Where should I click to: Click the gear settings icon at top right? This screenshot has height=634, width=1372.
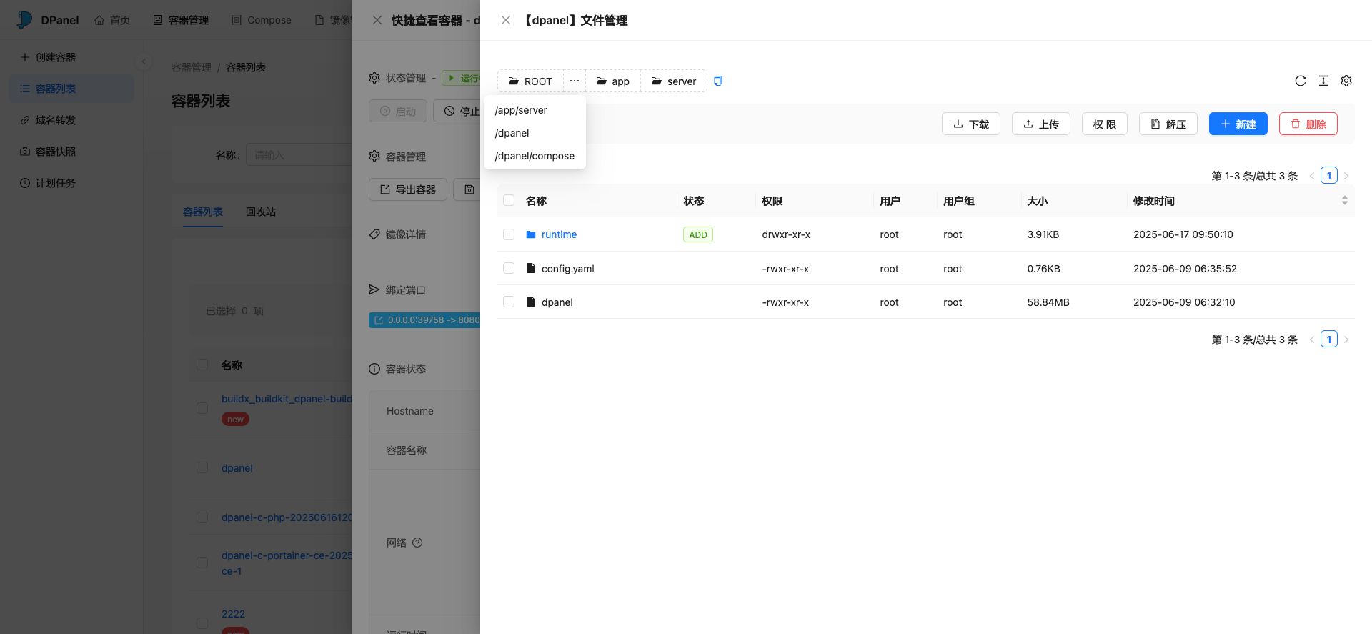click(1346, 81)
